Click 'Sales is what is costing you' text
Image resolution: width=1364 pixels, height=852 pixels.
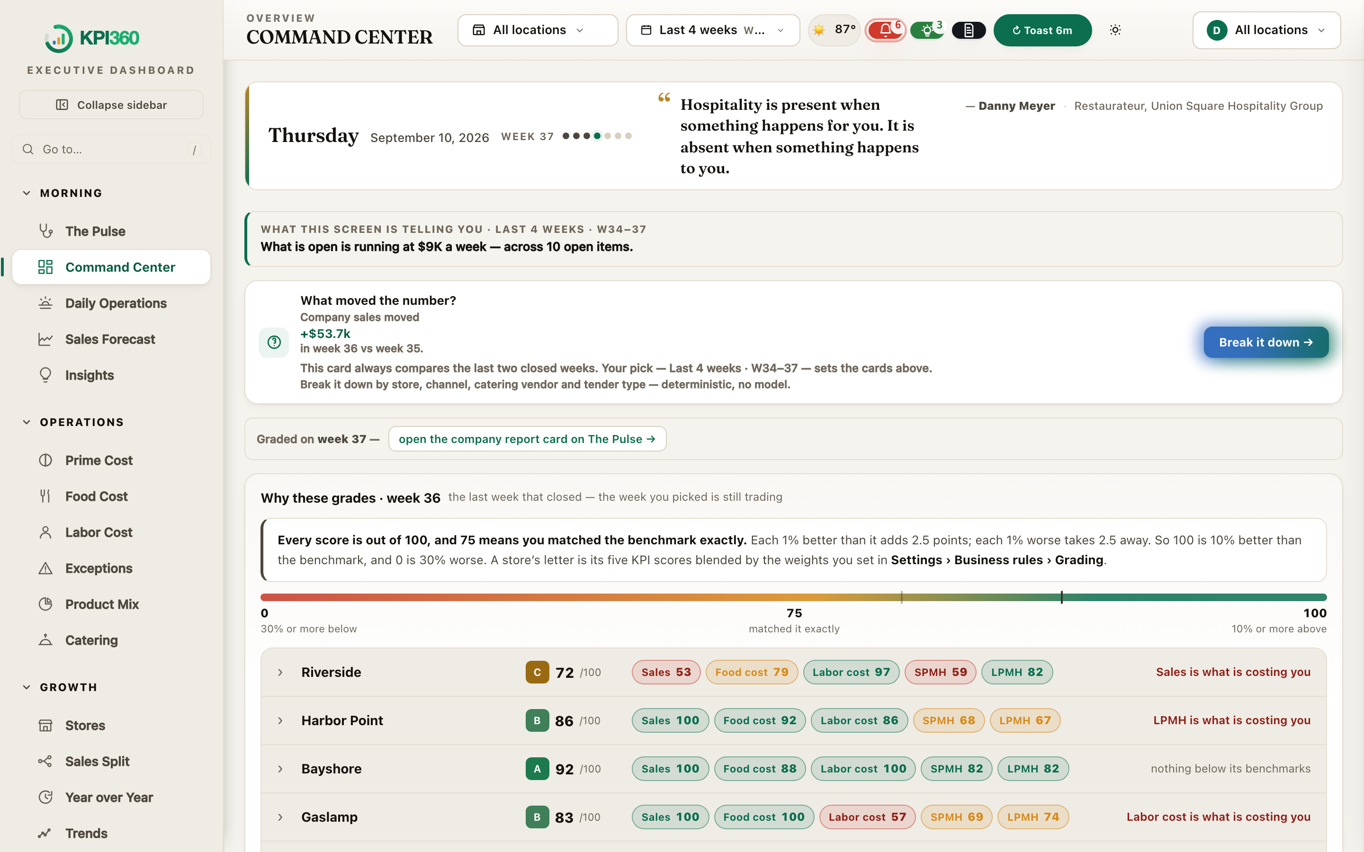[x=1233, y=672]
